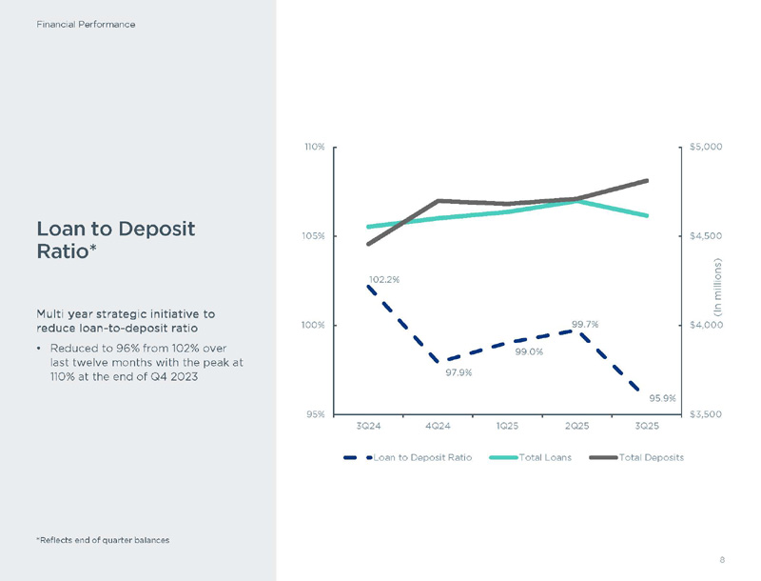Viewport: 761px width, 581px height.
Task: Click the Loan to Deposit Ratio slide title
Action: point(115,239)
